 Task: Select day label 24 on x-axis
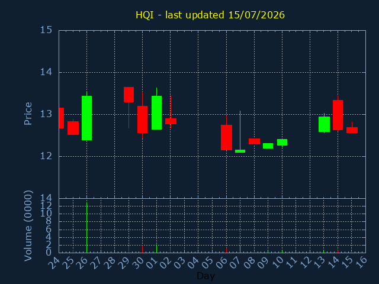point(54,263)
